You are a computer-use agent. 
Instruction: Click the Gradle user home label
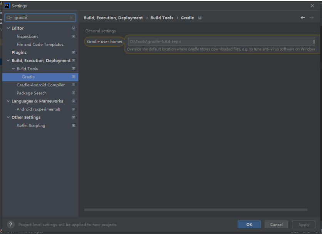point(104,42)
